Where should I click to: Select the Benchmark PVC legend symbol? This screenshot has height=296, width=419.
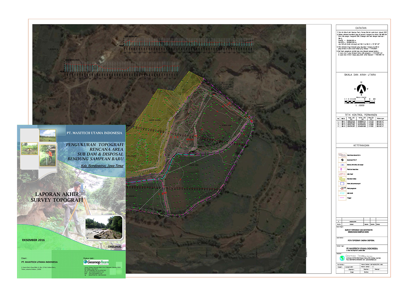click(342, 160)
